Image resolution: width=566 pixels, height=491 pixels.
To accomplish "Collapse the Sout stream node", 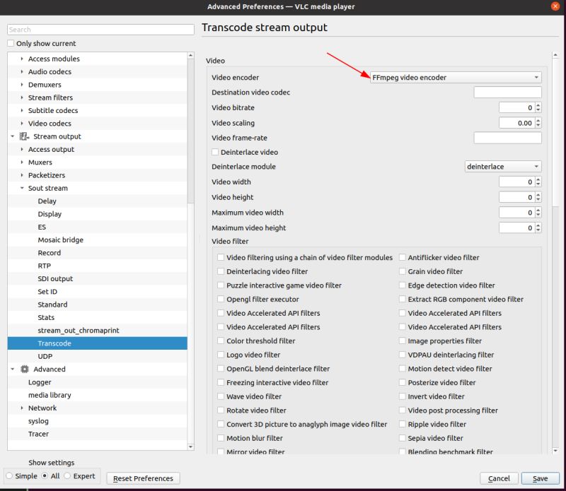I will click(x=22, y=188).
